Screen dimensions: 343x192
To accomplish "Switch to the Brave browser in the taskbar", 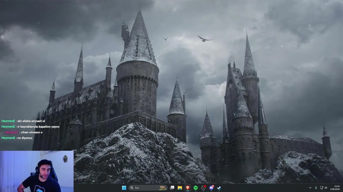I will (188, 188).
